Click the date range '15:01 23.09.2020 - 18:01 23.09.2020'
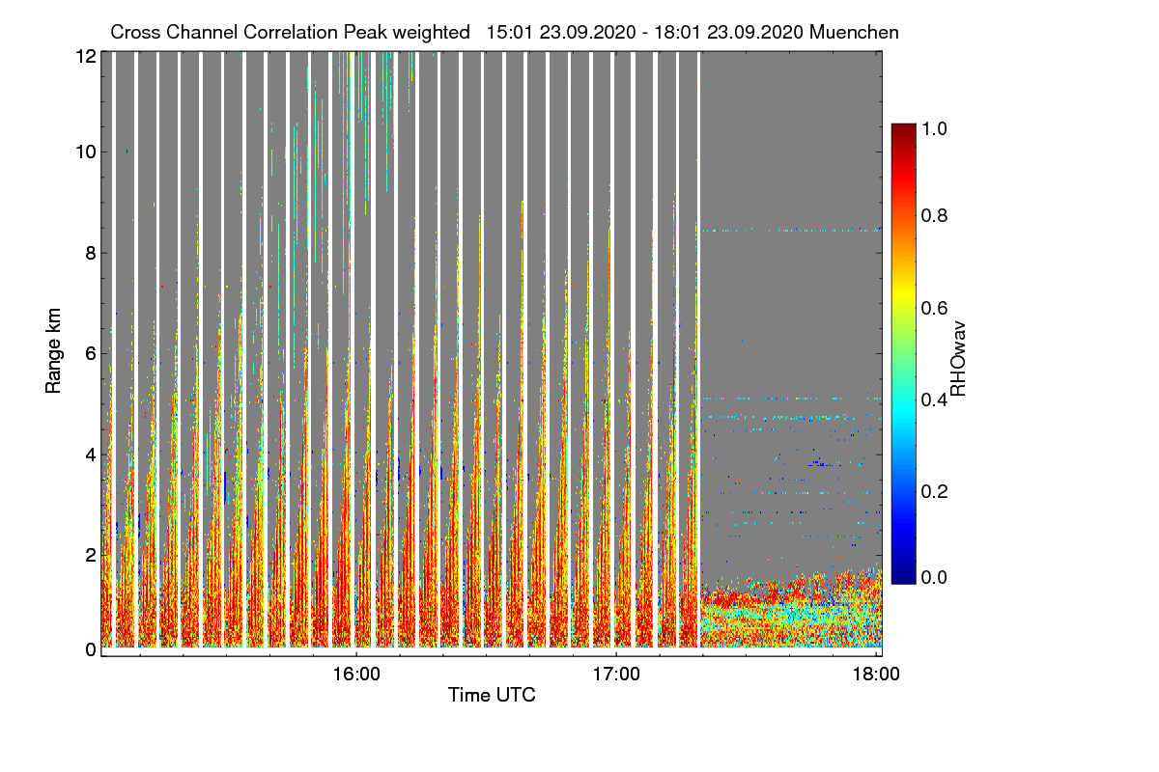1159x772 pixels. pos(646,32)
